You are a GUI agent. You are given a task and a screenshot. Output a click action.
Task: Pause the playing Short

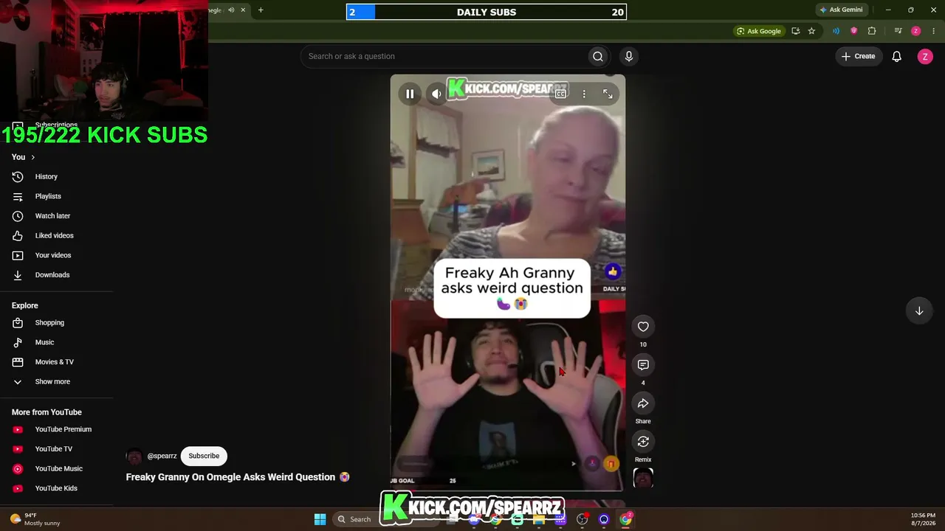tap(410, 94)
